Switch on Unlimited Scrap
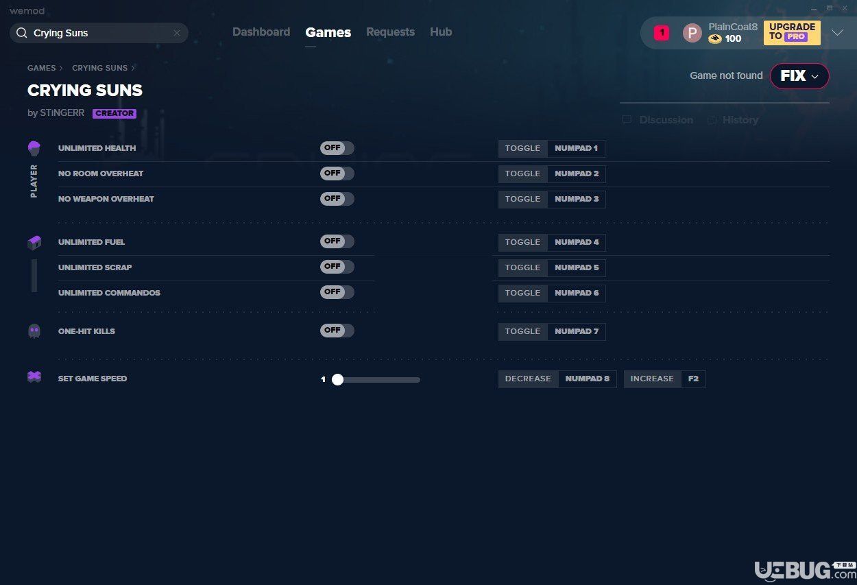Image resolution: width=857 pixels, height=585 pixels. point(337,267)
